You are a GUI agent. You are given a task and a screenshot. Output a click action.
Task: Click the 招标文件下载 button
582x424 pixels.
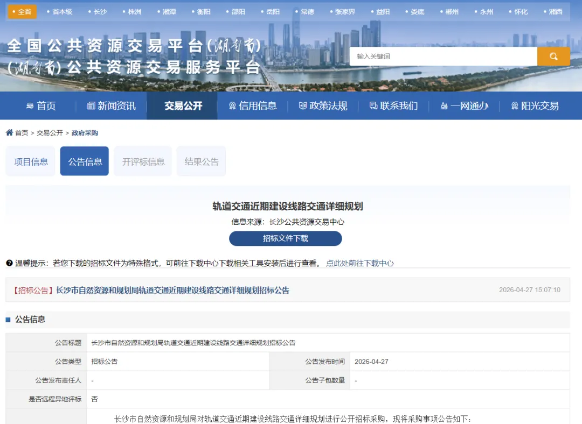tap(286, 238)
